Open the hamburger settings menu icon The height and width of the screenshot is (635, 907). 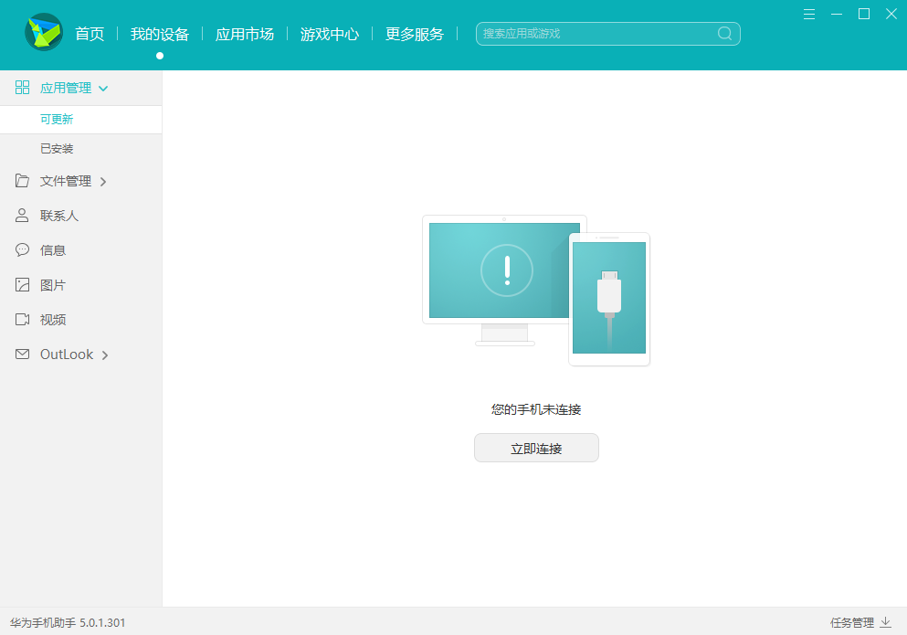(808, 14)
